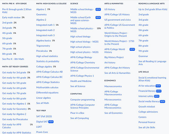Open Computer programming course
The height and width of the screenshot is (134, 169).
pos(82,100)
